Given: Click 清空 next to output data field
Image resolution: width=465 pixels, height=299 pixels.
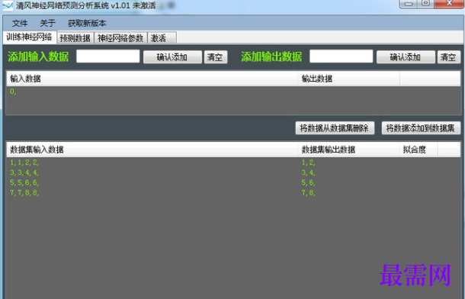Looking at the screenshot, I should pos(449,57).
